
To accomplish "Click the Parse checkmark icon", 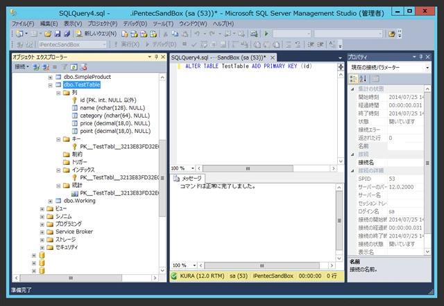I will click(194, 44).
